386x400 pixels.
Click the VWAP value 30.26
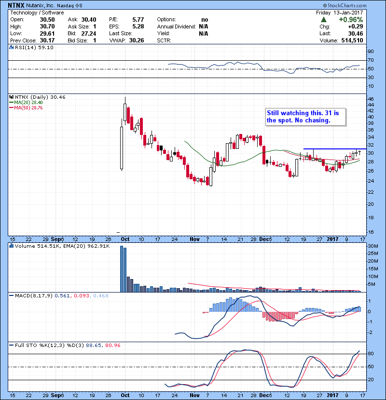pos(137,40)
